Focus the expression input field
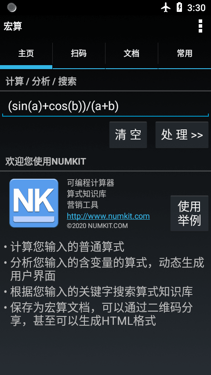The width and height of the screenshot is (211, 375). [105, 106]
